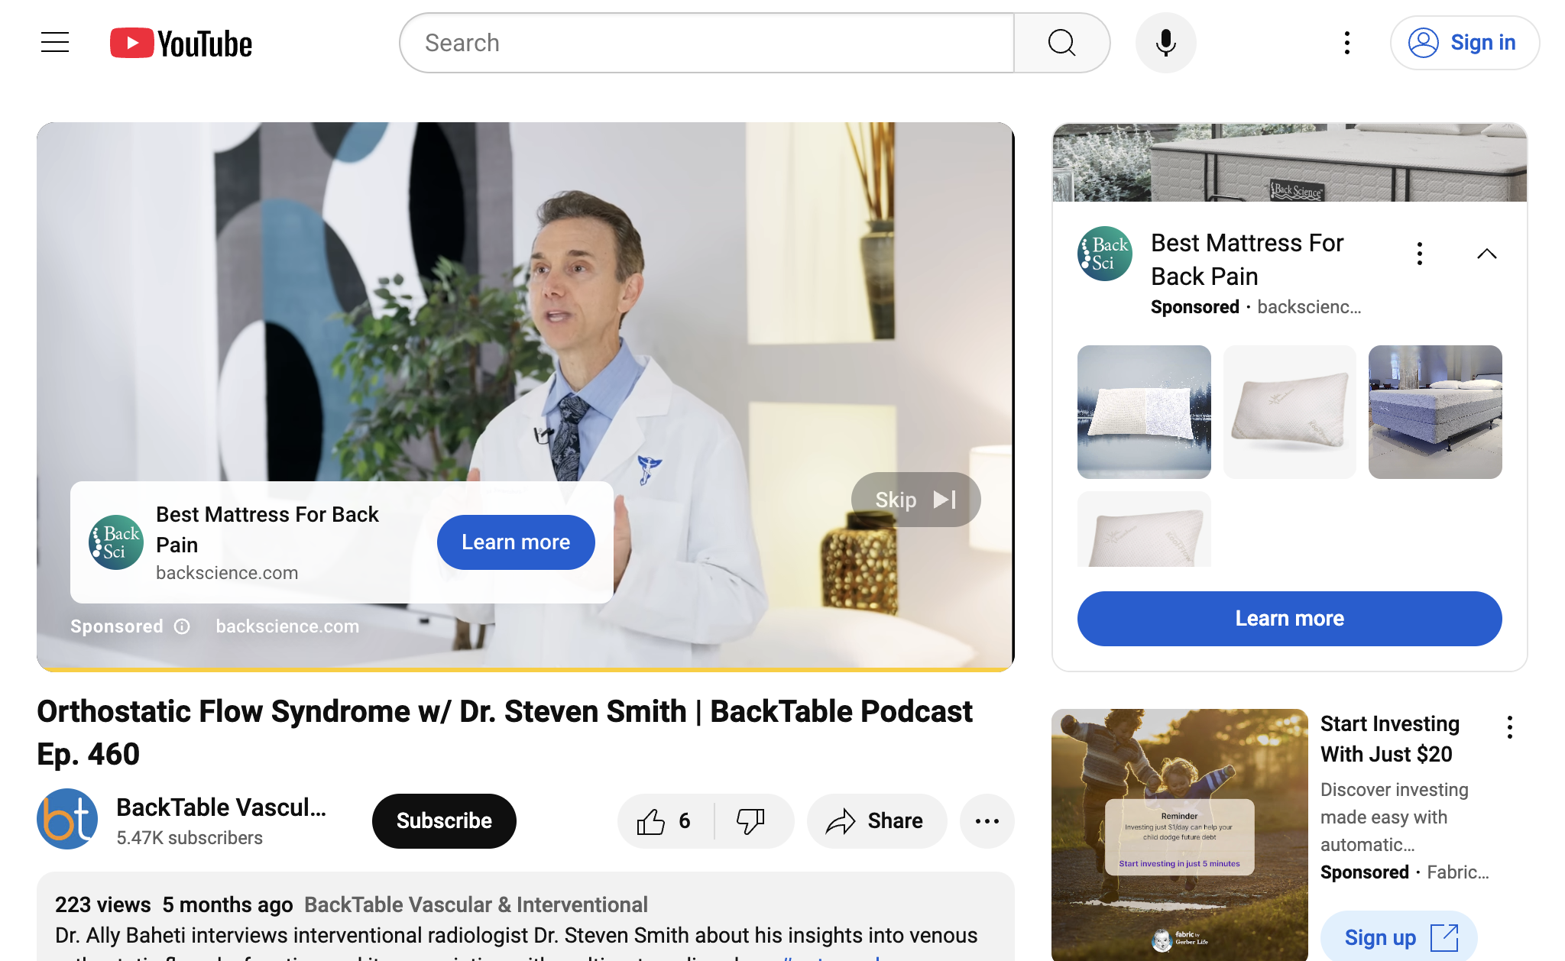Click the video title Orthostatic Flow Syndrome
This screenshot has width=1565, height=961.
click(x=504, y=733)
